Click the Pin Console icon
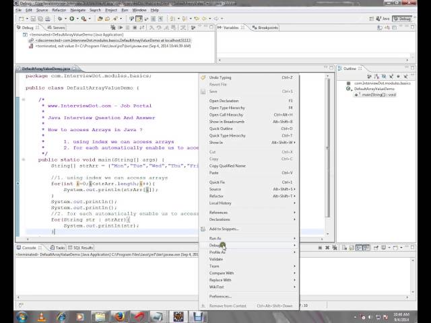 [376, 248]
